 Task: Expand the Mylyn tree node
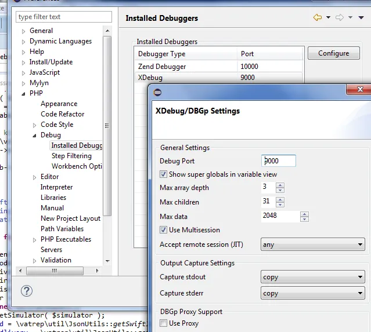click(x=23, y=83)
